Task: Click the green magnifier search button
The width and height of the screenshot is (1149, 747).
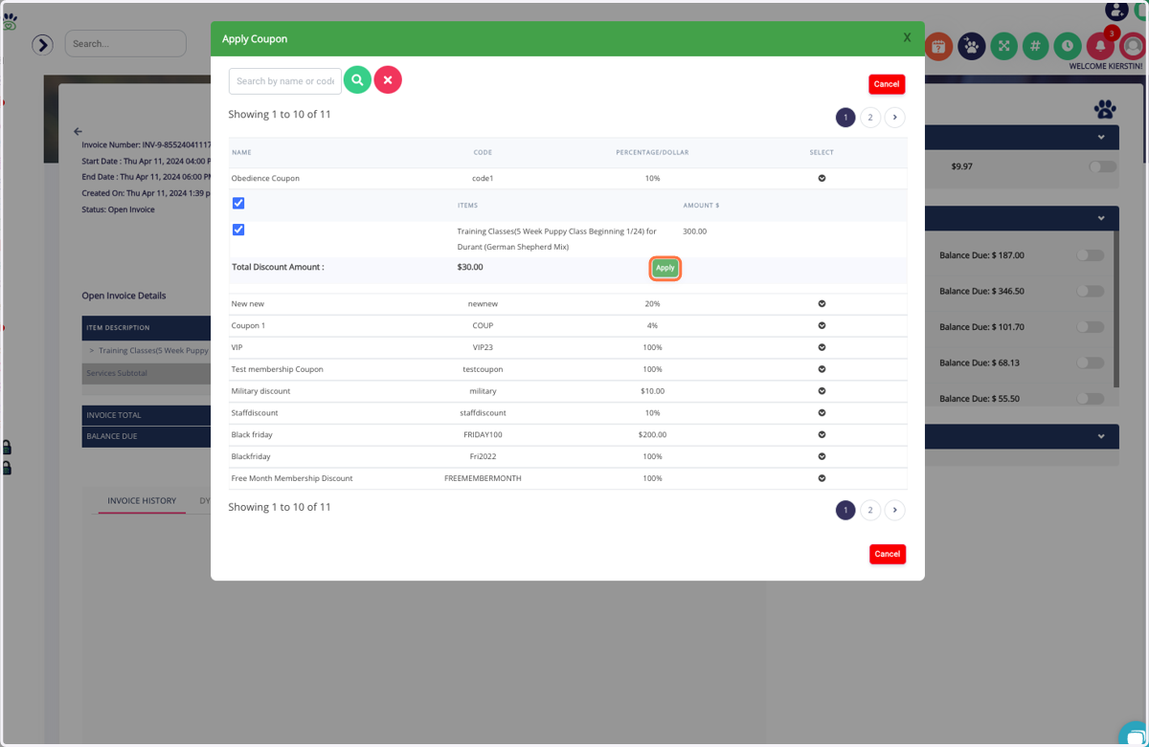Action: point(357,80)
